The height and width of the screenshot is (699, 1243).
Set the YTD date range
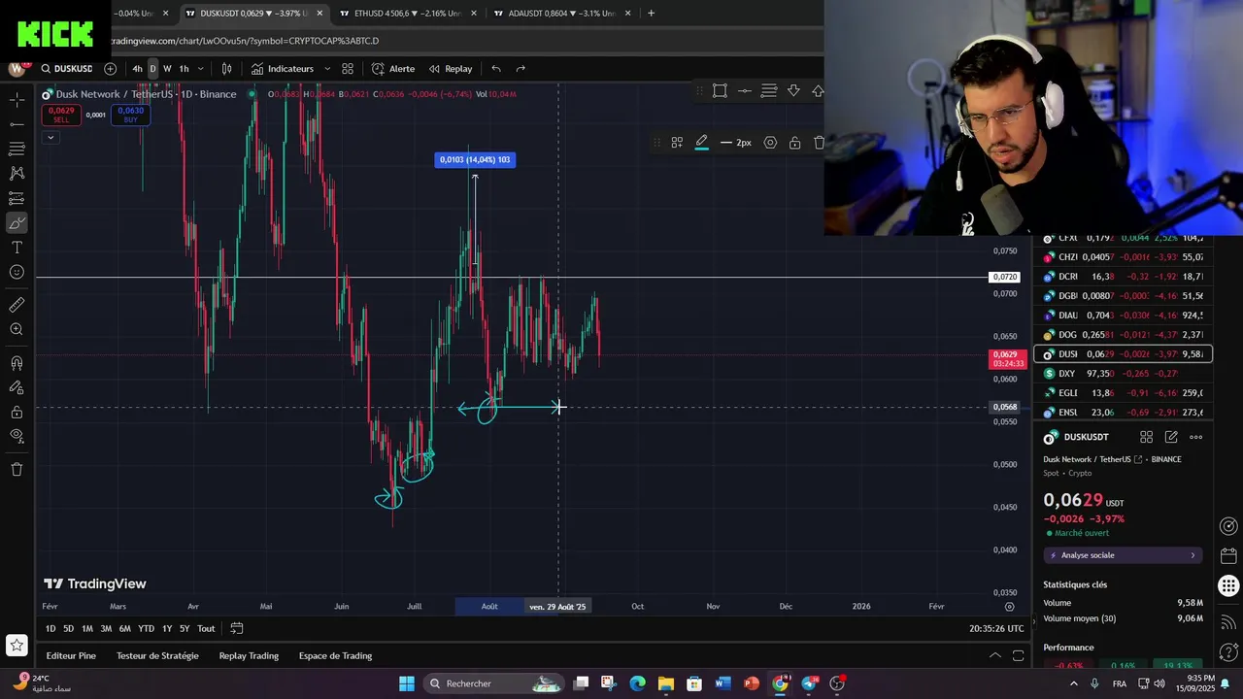point(146,629)
